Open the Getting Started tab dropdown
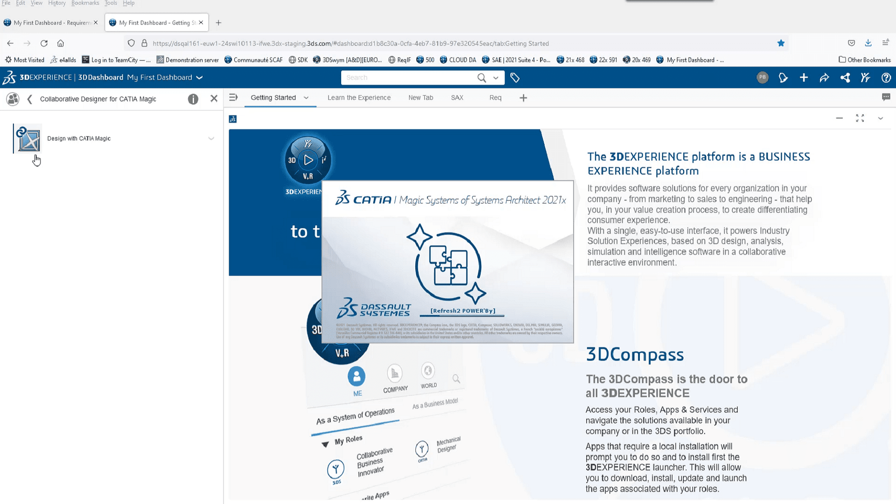The height and width of the screenshot is (504, 896). tap(306, 98)
